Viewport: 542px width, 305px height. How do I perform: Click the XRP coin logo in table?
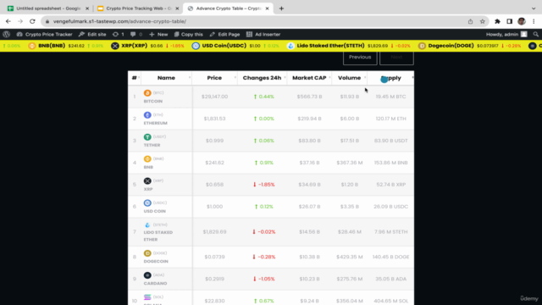pyautogui.click(x=147, y=180)
